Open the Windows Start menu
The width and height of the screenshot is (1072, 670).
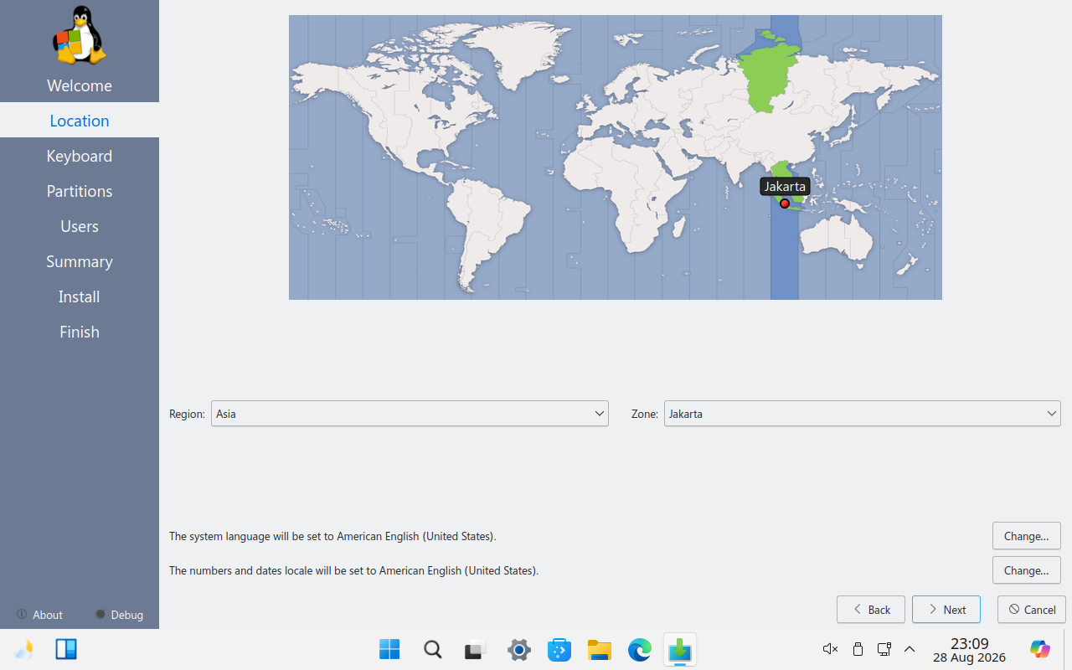pyautogui.click(x=389, y=649)
